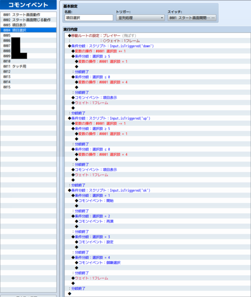
Task: Select 選択肢 ≥ 5 branch under the 'down' block
Action: [x=157, y=56]
